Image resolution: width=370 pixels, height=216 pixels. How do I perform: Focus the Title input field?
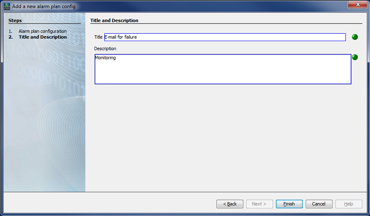225,37
